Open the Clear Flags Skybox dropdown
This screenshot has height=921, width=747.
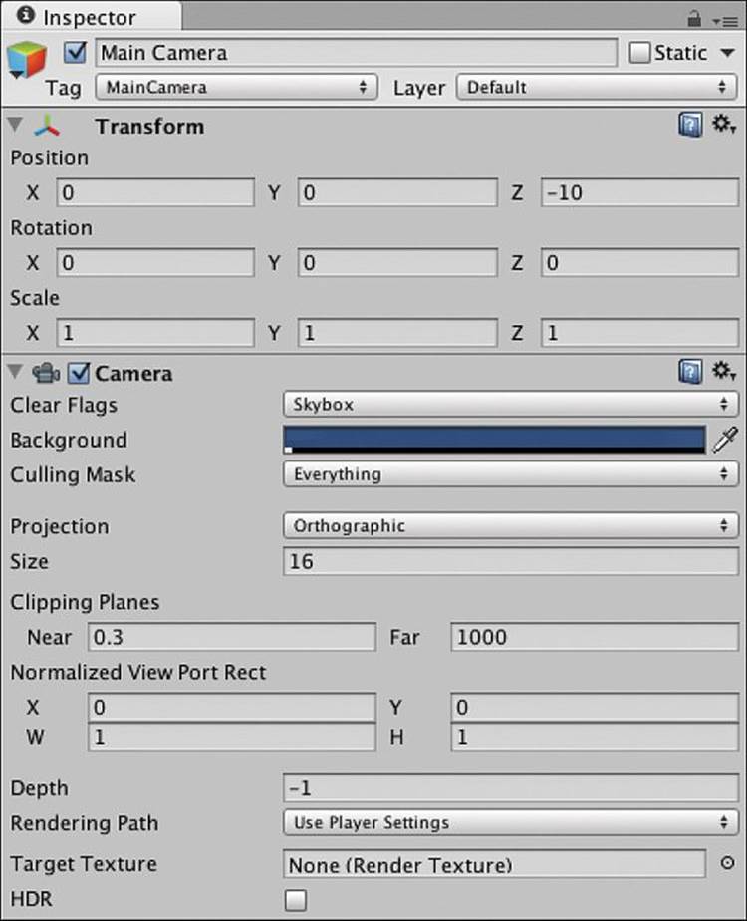511,404
